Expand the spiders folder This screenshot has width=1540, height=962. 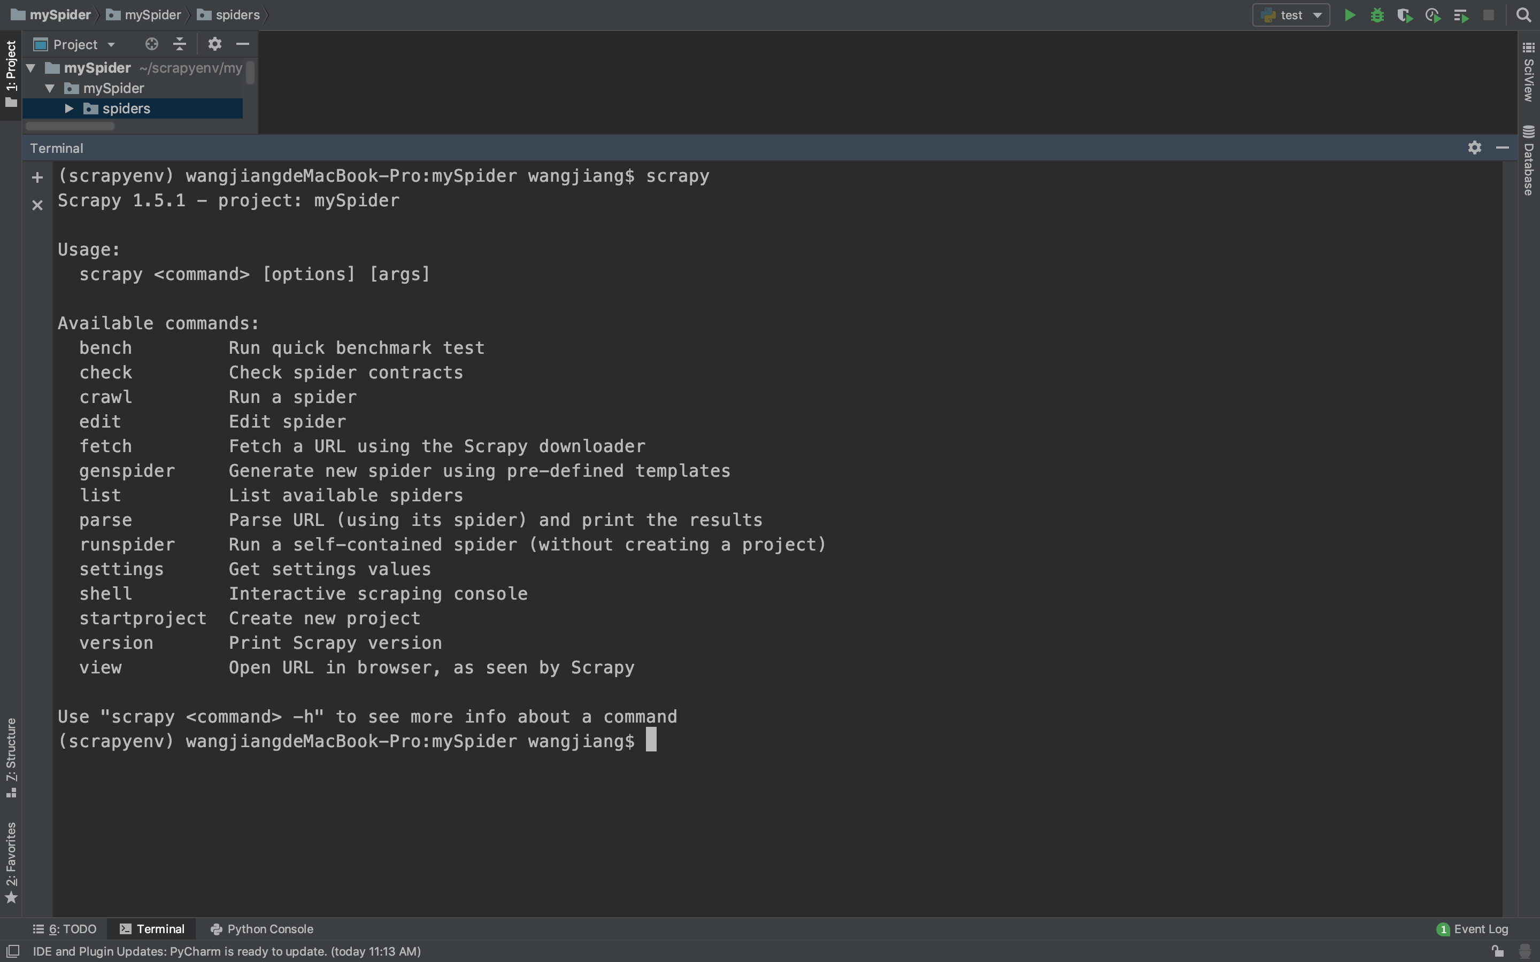(x=70, y=109)
